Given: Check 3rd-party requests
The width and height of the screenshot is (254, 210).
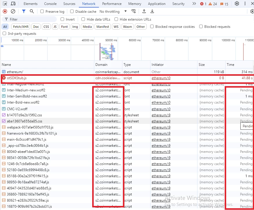Looking at the screenshot, I should coord(4,33).
